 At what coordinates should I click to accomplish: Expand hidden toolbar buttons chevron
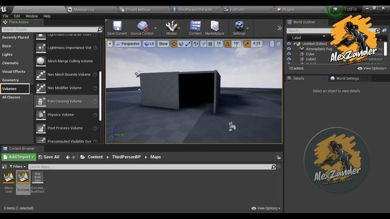(x=280, y=28)
